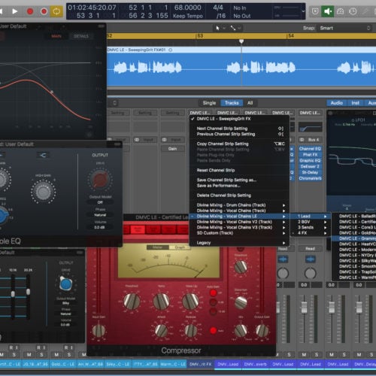Click the 68.0000 tempo value
The height and width of the screenshot is (376, 376).
(187, 8)
